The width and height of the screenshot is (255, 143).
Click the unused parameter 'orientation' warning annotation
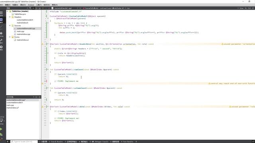coord(238,44)
